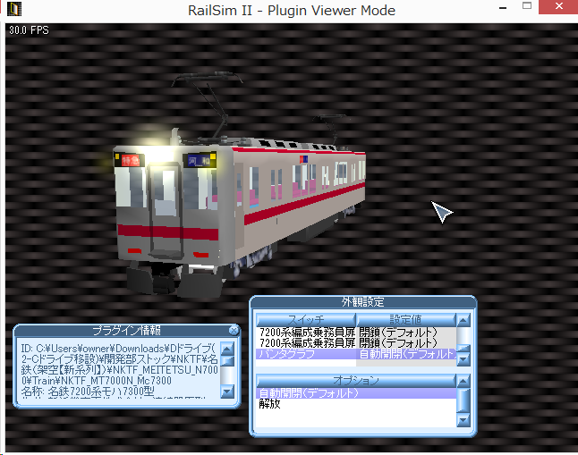The width and height of the screenshot is (578, 455).
Task: Click scroll-down arrow in プラグイン情報 panel
Action: tap(227, 392)
